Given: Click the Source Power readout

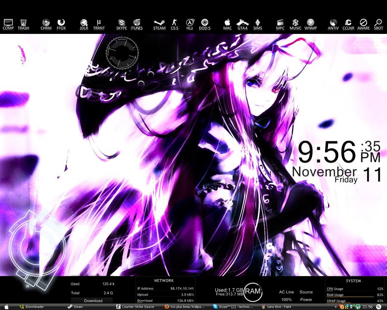Looking at the screenshot, I should pos(306,295).
